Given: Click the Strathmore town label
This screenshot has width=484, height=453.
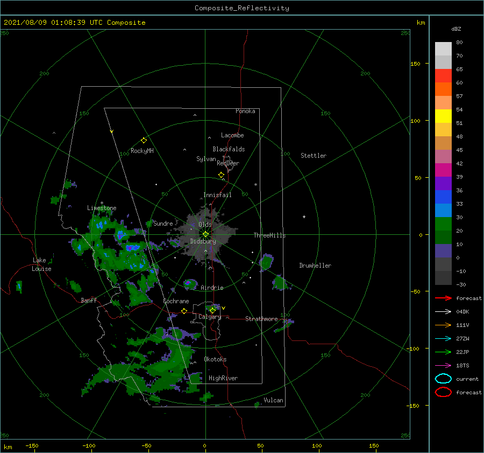Looking at the screenshot, I should coord(261,319).
